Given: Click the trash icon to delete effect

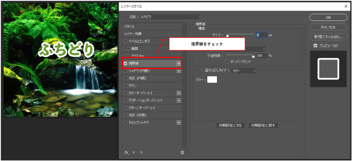Looking at the screenshot, I should click(x=182, y=152).
